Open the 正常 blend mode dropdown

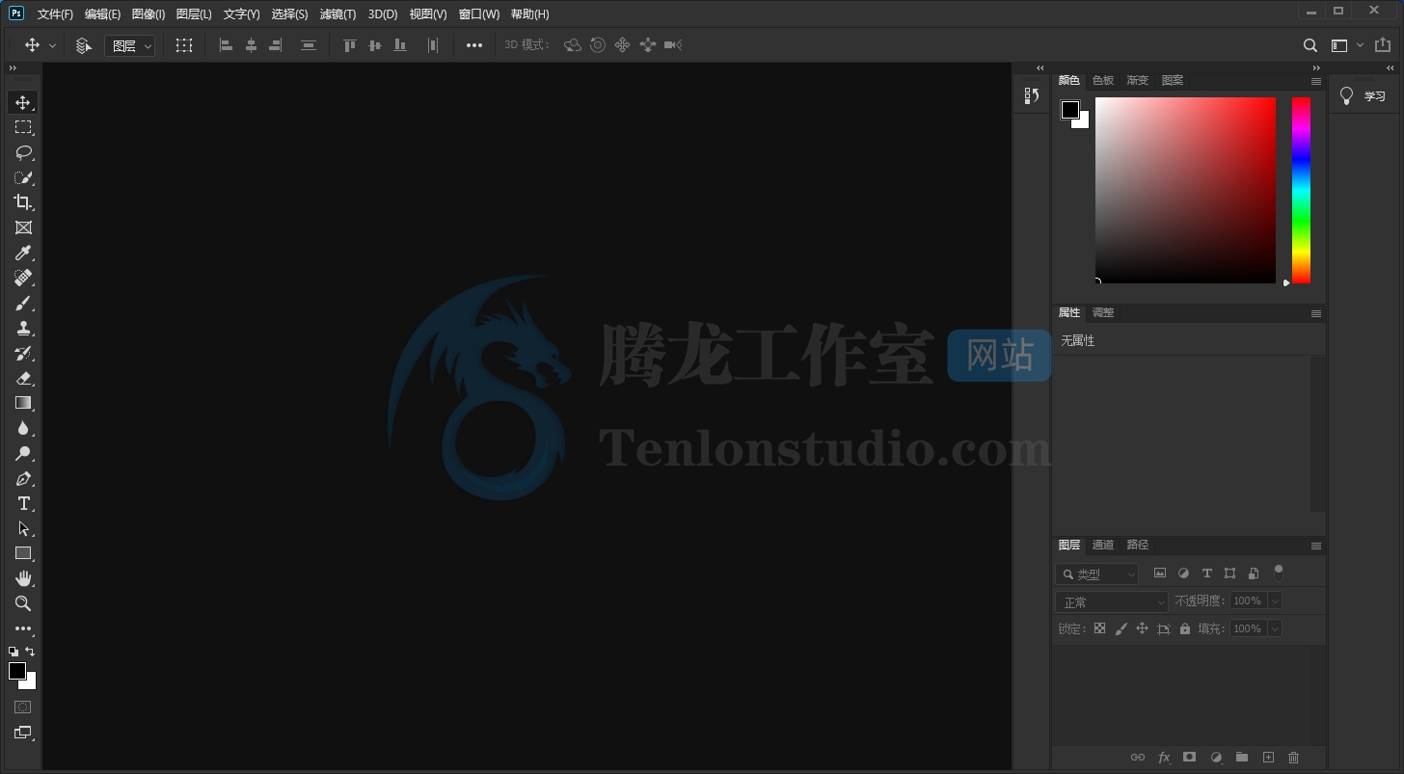click(x=1112, y=601)
